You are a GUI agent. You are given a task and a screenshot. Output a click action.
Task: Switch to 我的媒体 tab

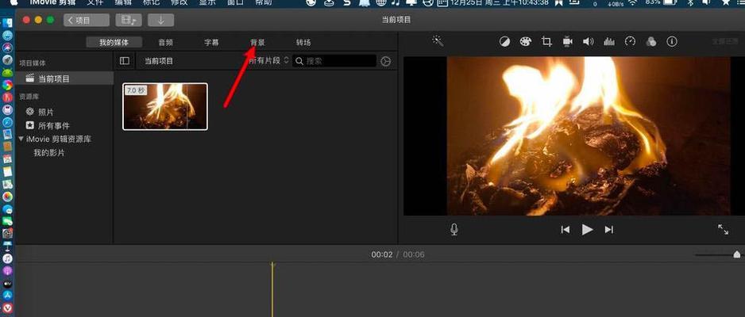tap(114, 42)
